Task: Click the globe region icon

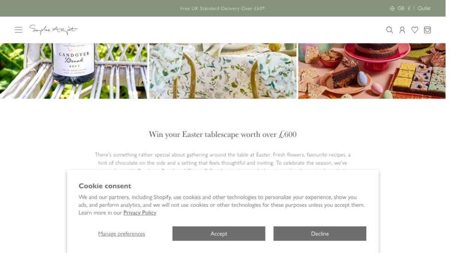Action: pyautogui.click(x=392, y=8)
